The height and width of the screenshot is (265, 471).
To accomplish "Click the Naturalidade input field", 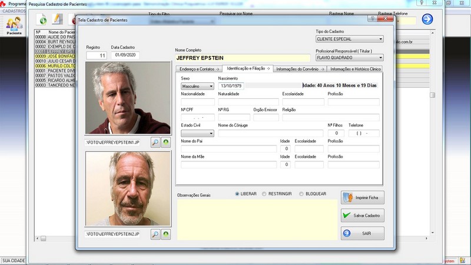I will 248,102.
